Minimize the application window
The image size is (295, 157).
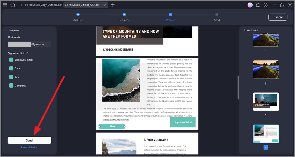tap(275, 5)
